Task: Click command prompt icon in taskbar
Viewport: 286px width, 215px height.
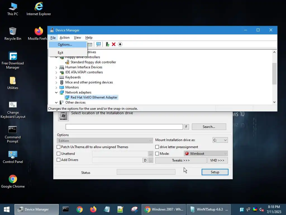Action: 66,209
